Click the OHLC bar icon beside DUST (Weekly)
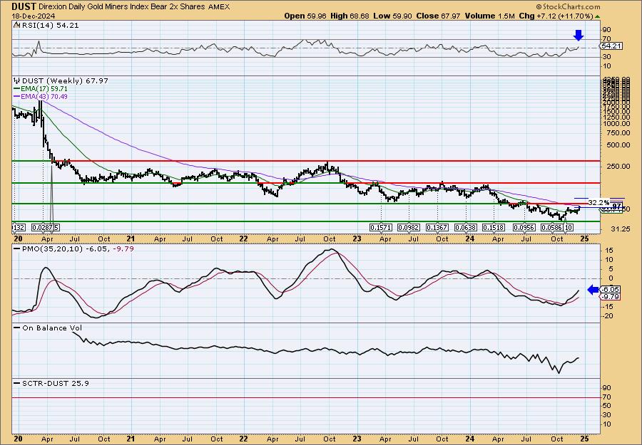Viewport: 642px width, 445px height. [x=17, y=80]
